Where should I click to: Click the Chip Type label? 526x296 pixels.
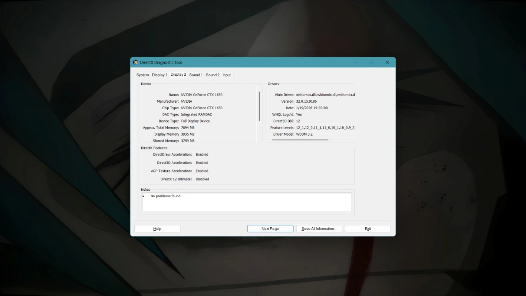click(x=171, y=108)
